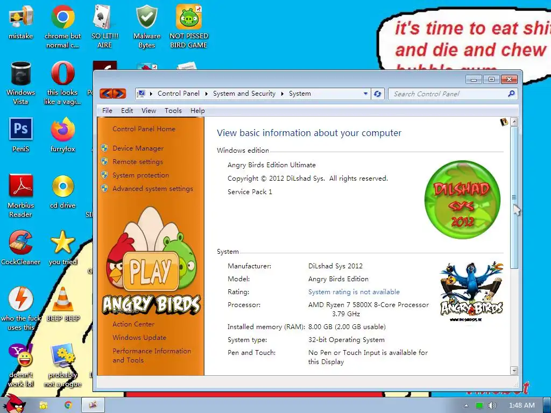The image size is (551, 413).
Task: Click the vertical scrollbar thumb
Action: pyautogui.click(x=514, y=197)
